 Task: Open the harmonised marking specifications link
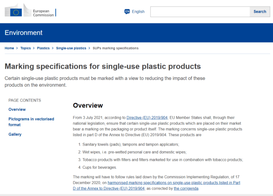[156, 185]
